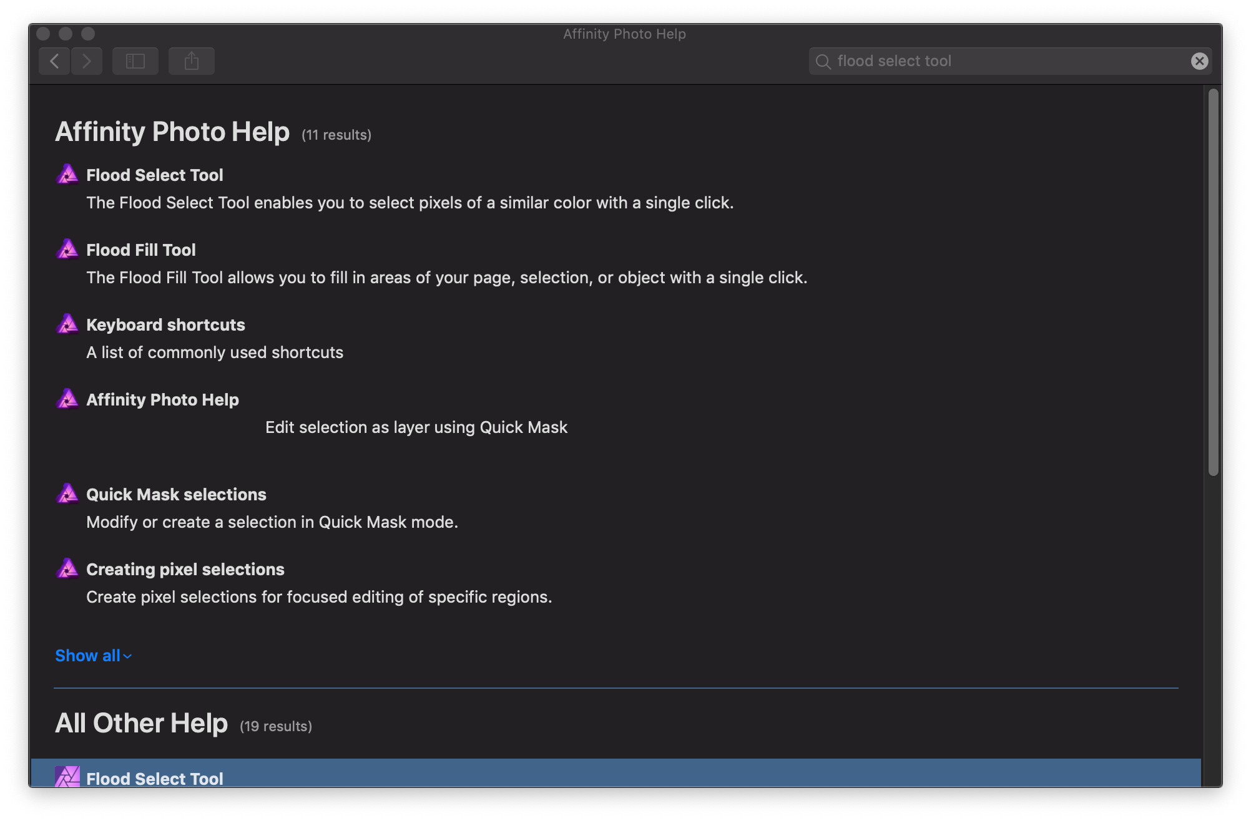The height and width of the screenshot is (821, 1251).
Task: Click the Flood Fill Tool description sentence
Action: 447,278
